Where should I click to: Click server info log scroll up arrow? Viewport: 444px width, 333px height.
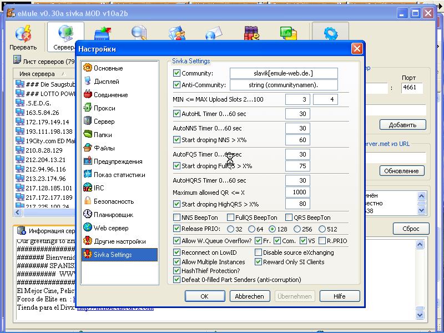pyautogui.click(x=420, y=244)
